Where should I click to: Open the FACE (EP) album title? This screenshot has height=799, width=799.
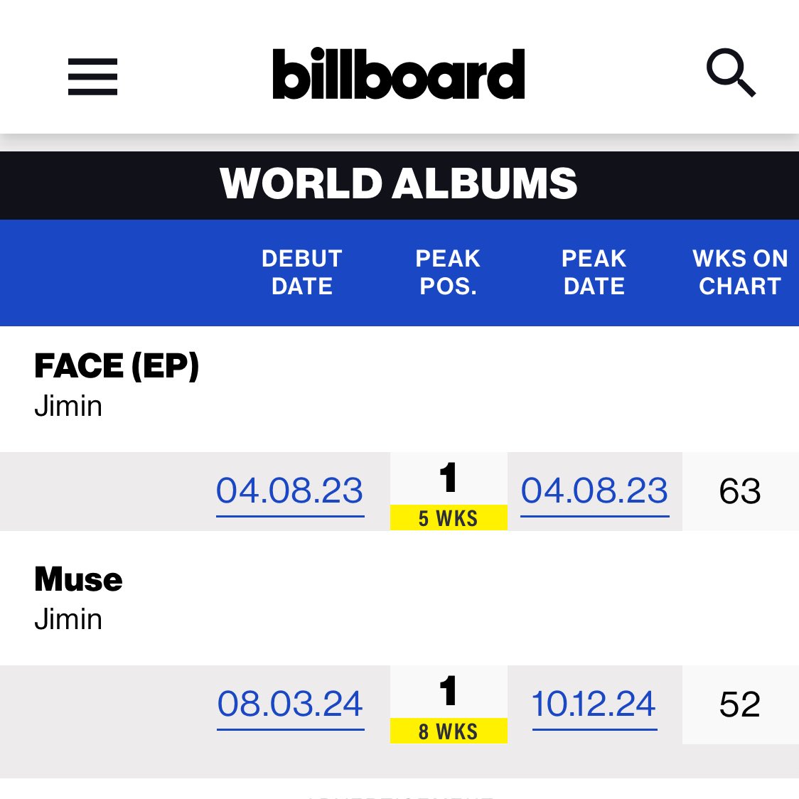tap(117, 365)
